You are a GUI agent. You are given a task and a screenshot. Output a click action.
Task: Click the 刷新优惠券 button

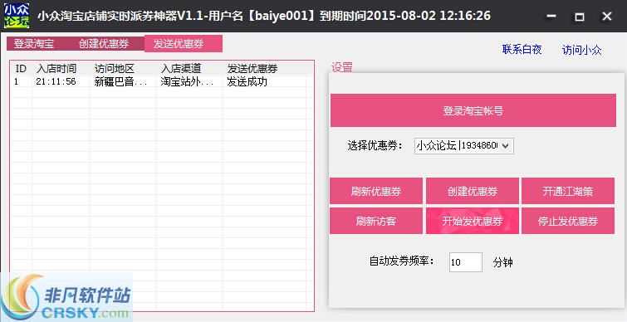point(376,191)
